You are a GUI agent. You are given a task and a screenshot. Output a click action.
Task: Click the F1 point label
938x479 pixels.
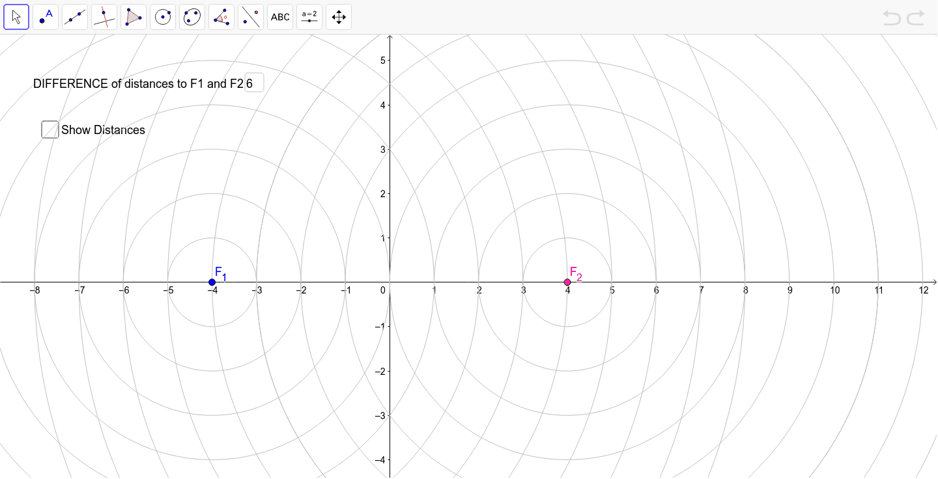tap(221, 273)
